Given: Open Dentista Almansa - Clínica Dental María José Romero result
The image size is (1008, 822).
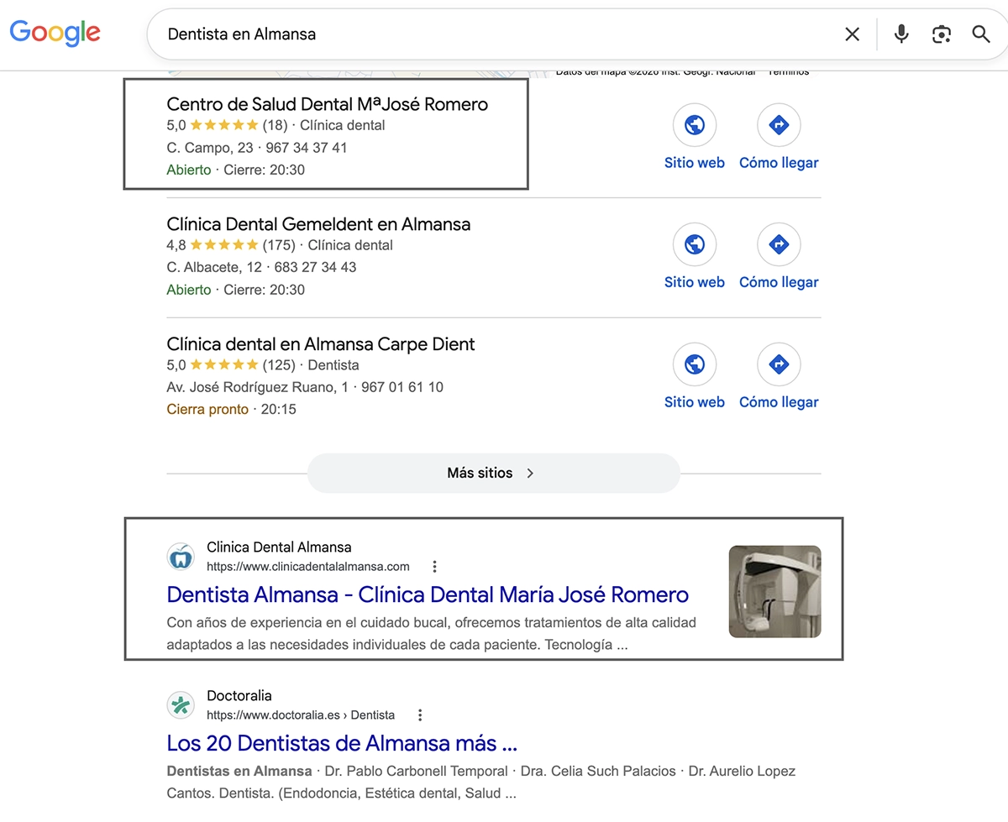Looking at the screenshot, I should (428, 594).
